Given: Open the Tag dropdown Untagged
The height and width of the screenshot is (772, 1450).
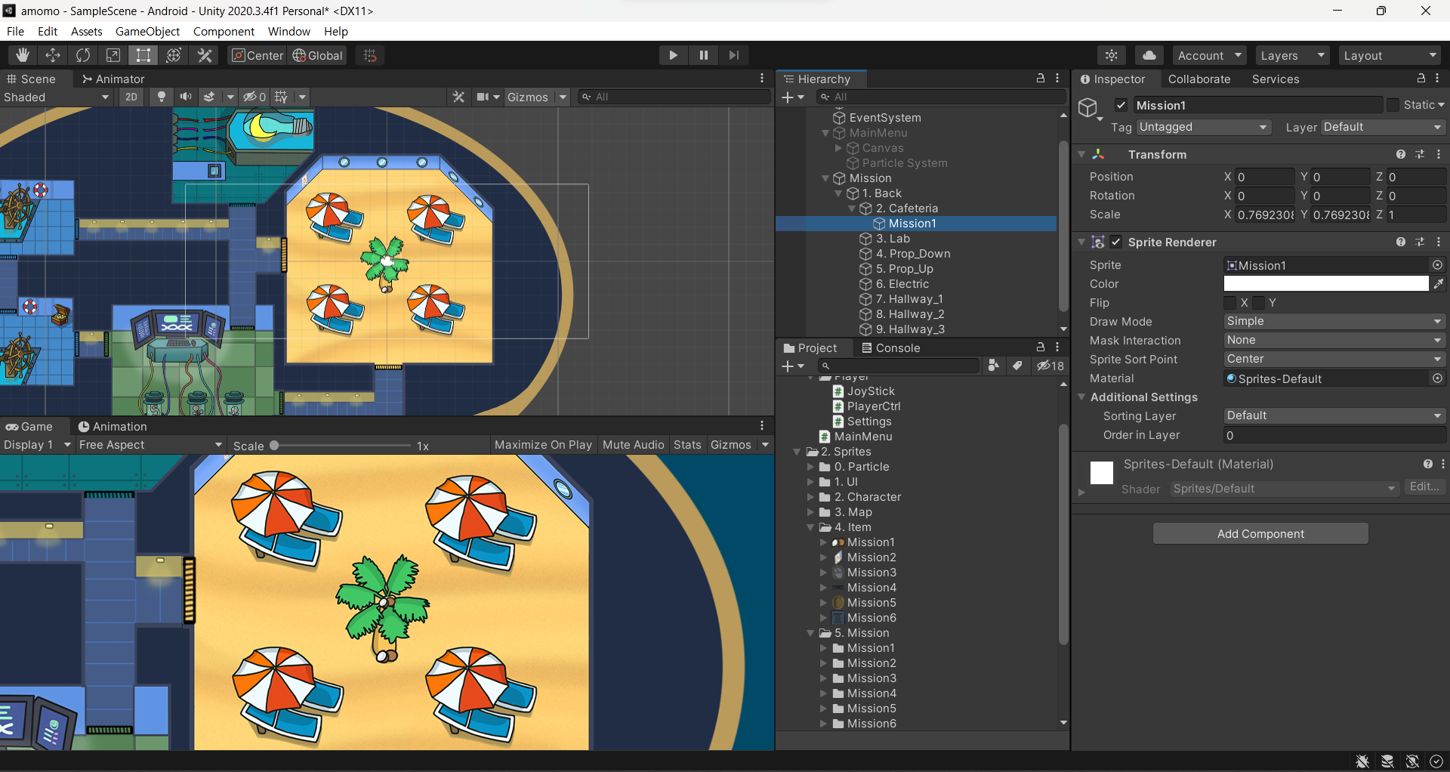Looking at the screenshot, I should click(1204, 127).
